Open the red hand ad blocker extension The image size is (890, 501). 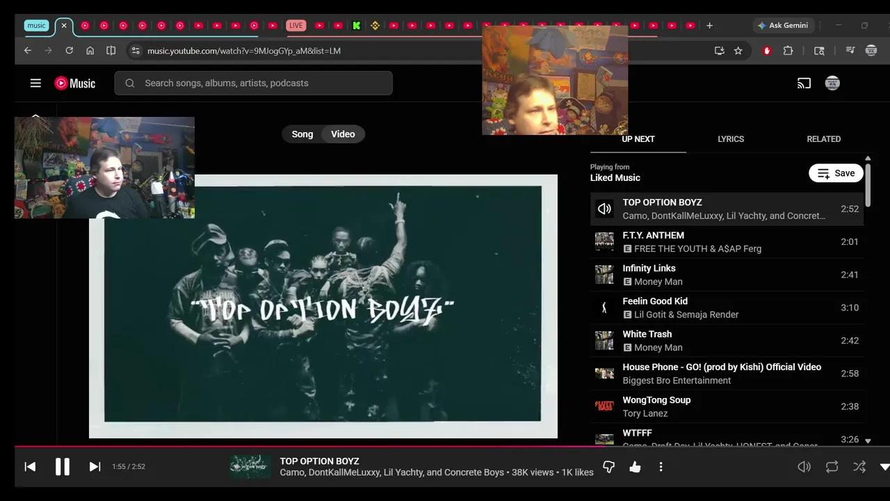pos(767,51)
